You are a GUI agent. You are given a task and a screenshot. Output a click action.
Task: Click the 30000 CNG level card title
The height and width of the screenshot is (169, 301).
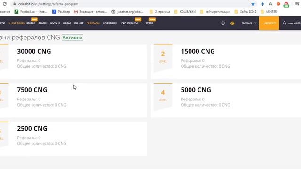click(x=34, y=51)
